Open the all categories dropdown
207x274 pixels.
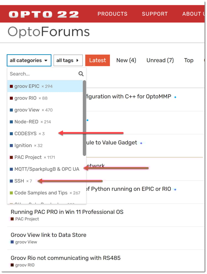(x=29, y=60)
